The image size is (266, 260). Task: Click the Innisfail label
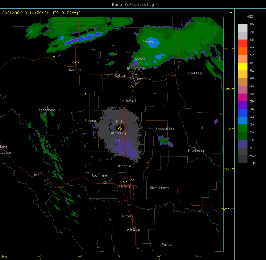click(128, 101)
